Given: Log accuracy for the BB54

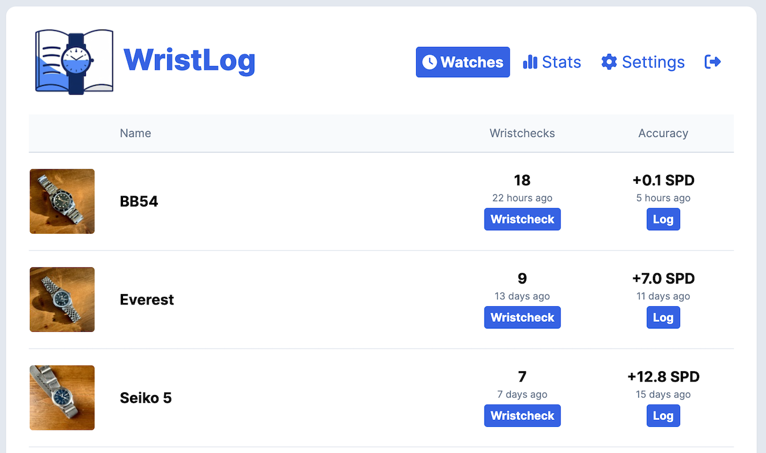Looking at the screenshot, I should 663,219.
